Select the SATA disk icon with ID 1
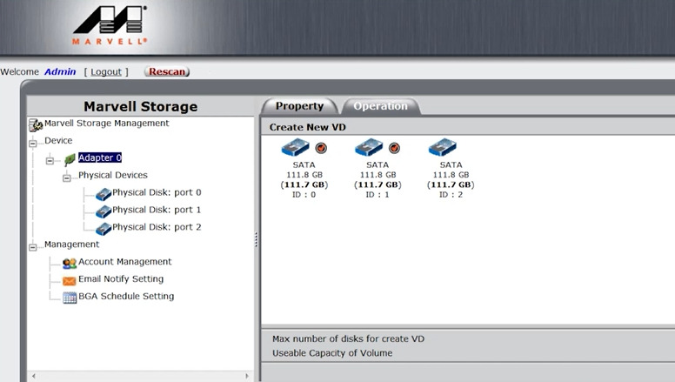Screen dimensions: 675x382 (369, 147)
